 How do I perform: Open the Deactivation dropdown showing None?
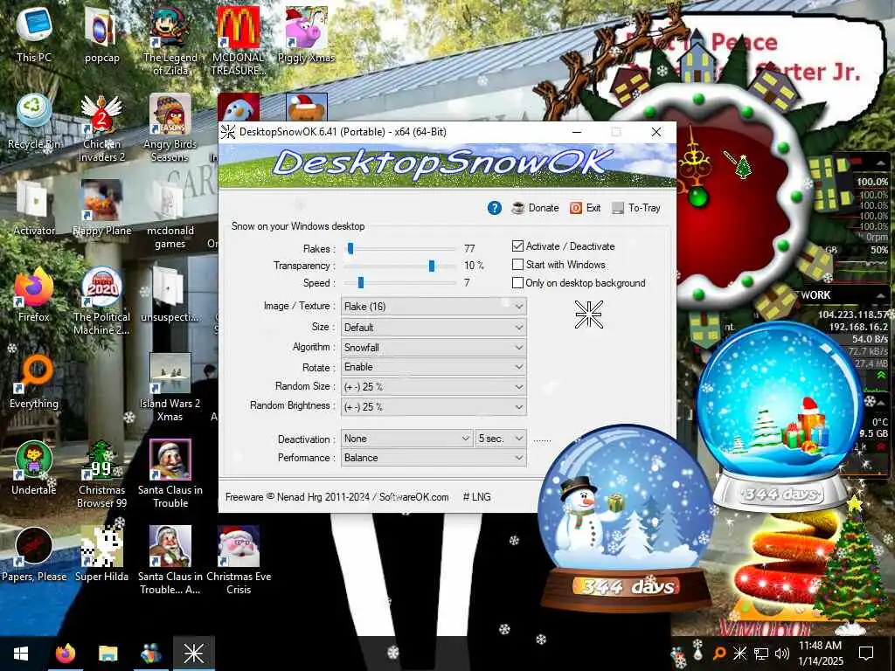407,439
